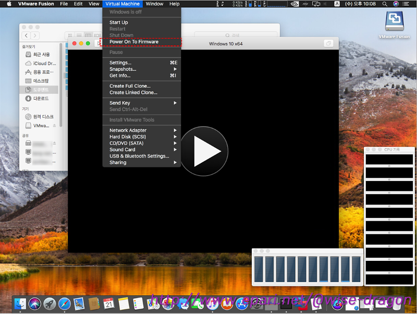Select 도큐멘트 in Finder sidebar
The height and width of the screenshot is (314, 417).
pos(39,90)
